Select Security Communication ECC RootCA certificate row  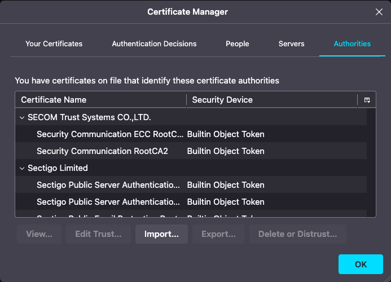[110, 134]
